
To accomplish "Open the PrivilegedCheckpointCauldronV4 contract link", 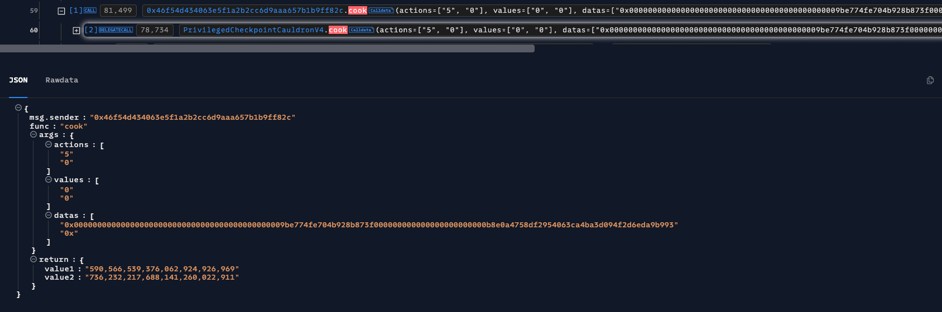I will [253, 30].
